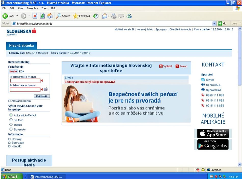242x179 pixels.
Task: Click the security lock icon in status bar
Action: pyautogui.click(x=203, y=170)
